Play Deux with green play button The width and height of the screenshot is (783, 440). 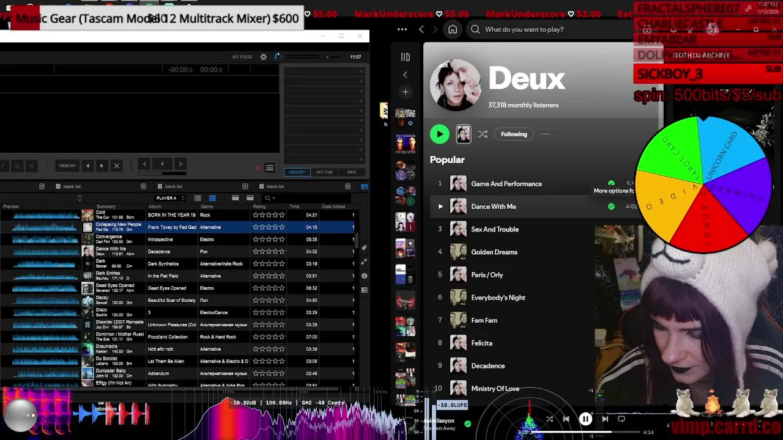pos(439,134)
